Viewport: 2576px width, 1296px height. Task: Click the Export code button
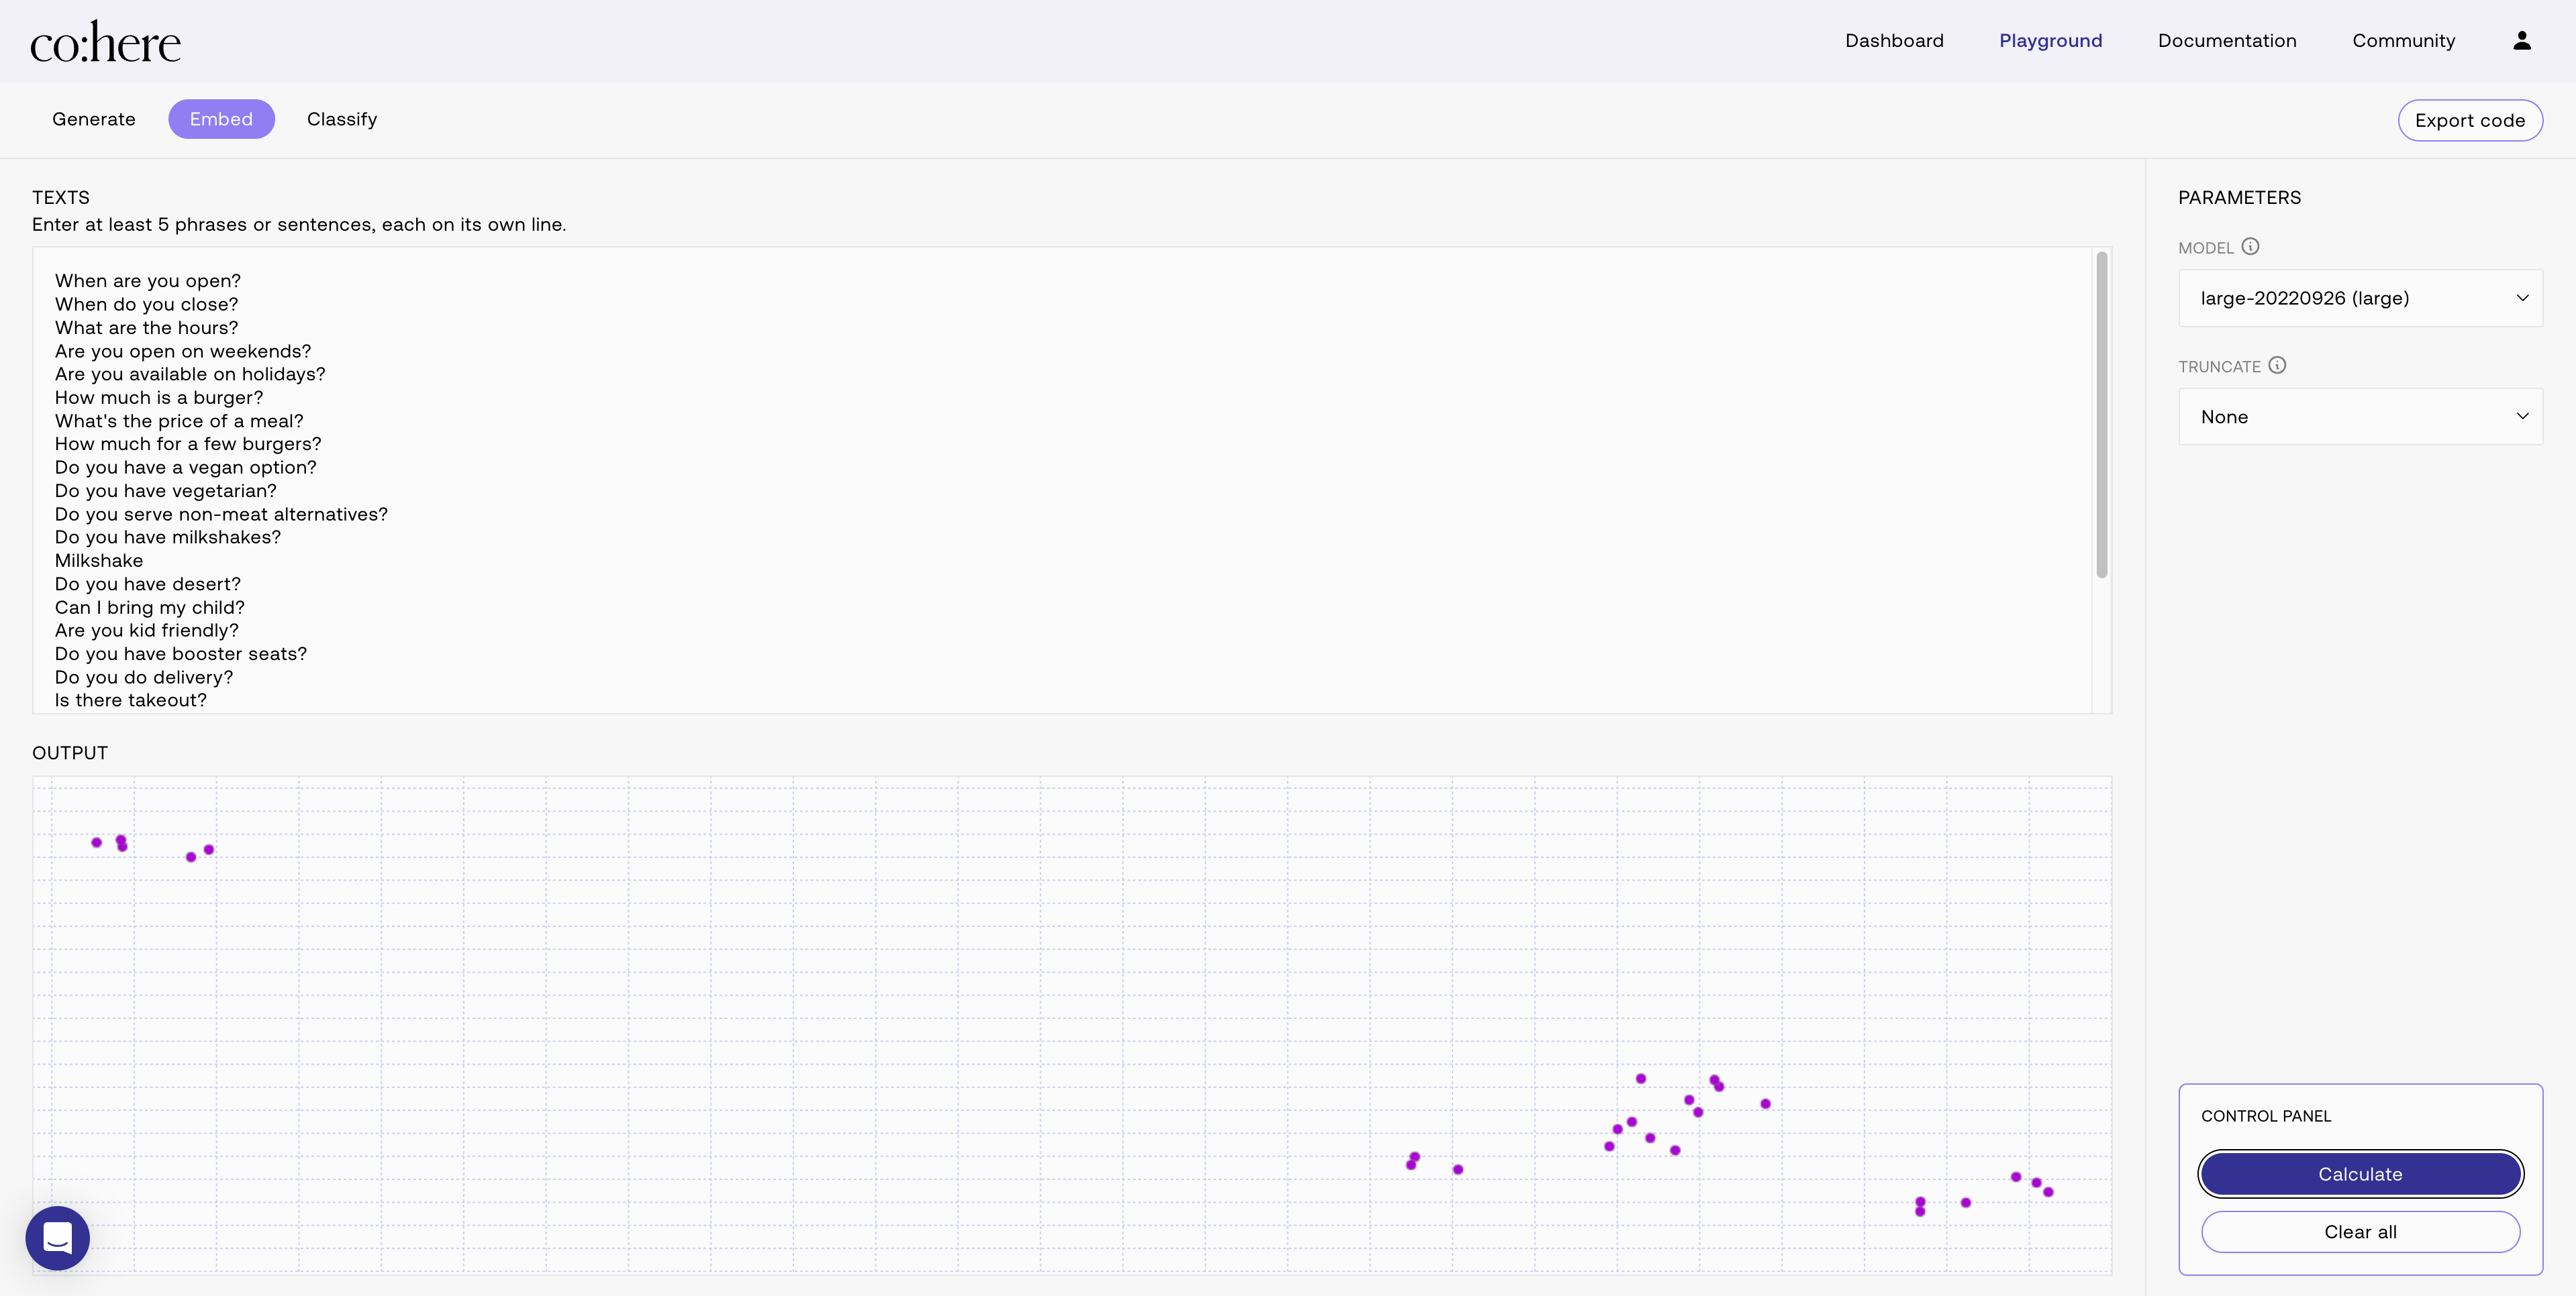tap(2469, 120)
